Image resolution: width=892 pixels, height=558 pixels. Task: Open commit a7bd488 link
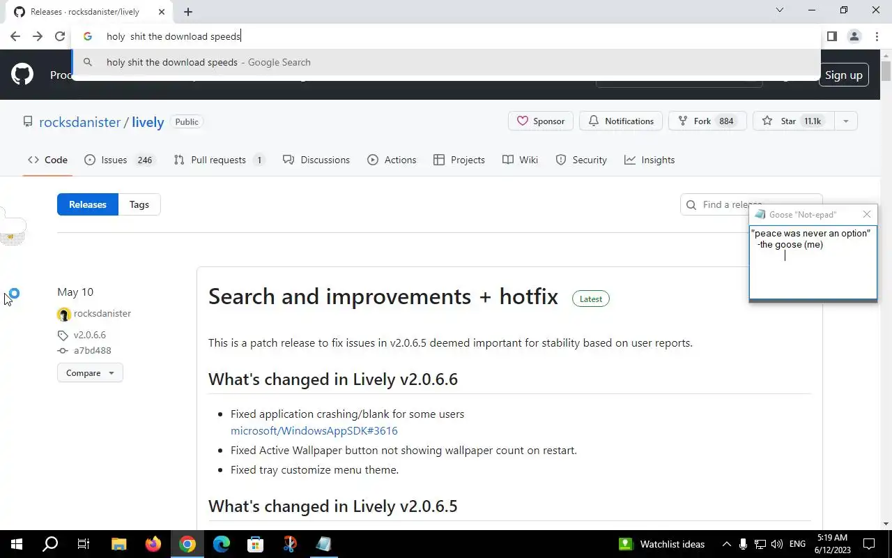click(93, 350)
